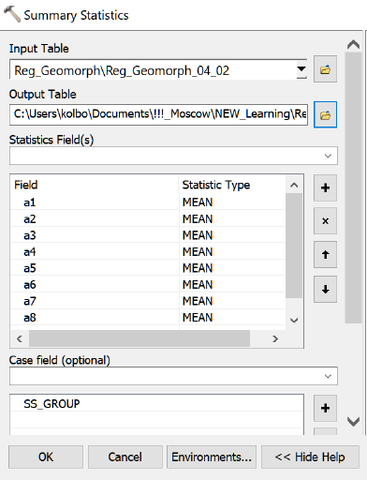Image resolution: width=367 pixels, height=480 pixels.
Task: Expand the Statistics Field(s) dropdown
Action: 328,156
